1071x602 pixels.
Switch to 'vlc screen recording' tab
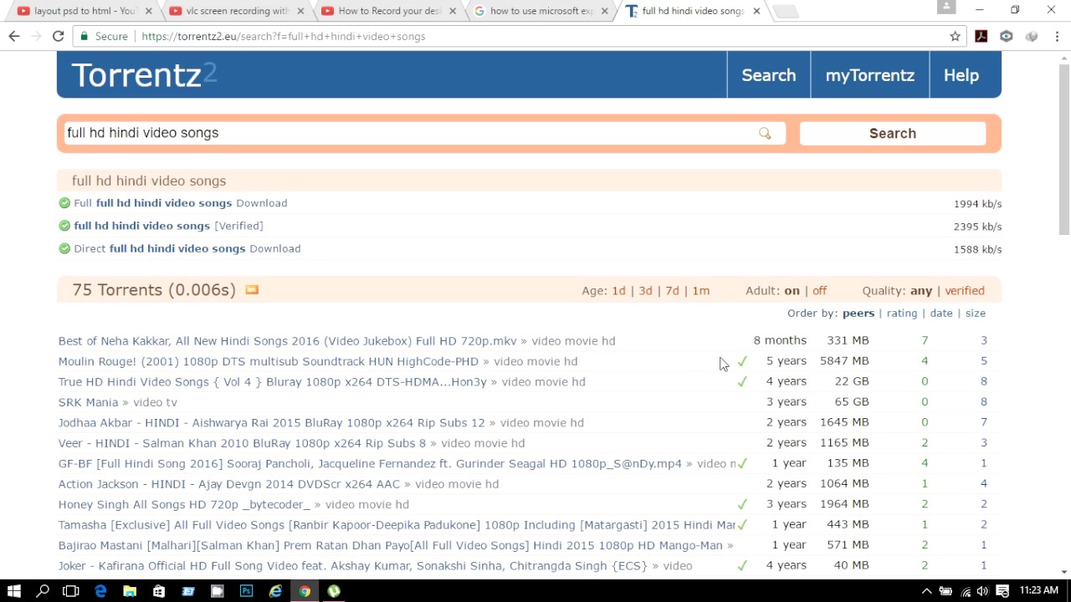click(234, 11)
